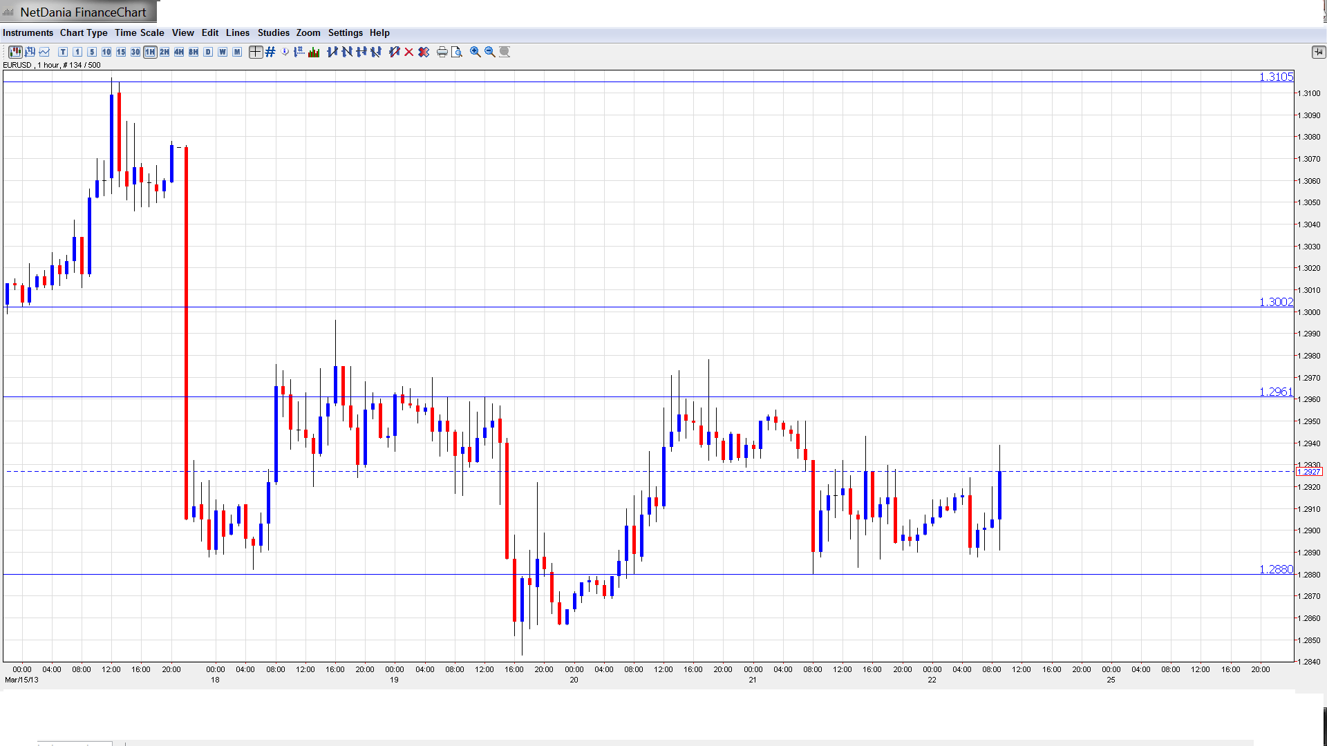Open the Chart Type menu
The image size is (1327, 746).
tap(84, 32)
